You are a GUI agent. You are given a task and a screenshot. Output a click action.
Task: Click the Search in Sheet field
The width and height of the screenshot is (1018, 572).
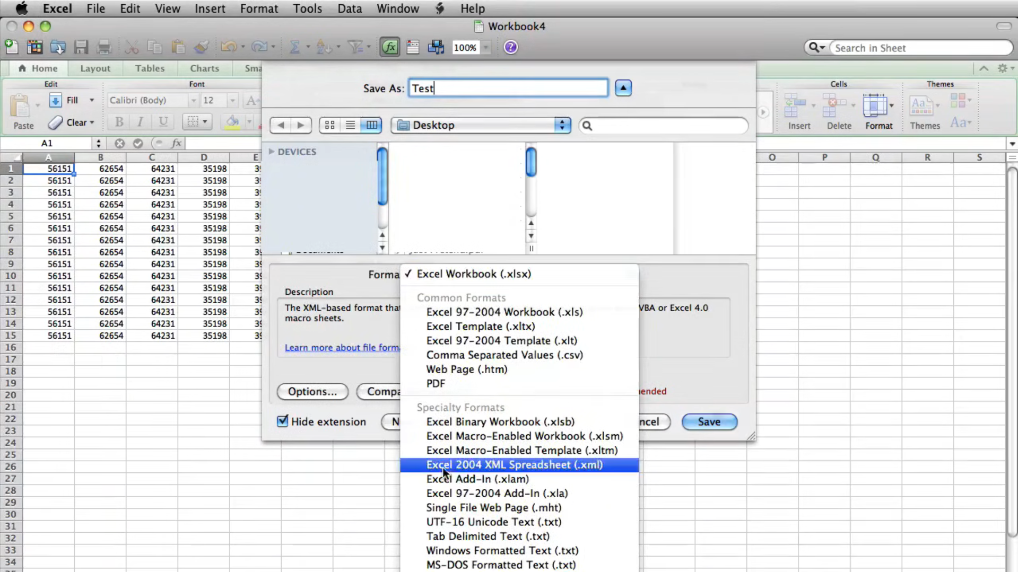pyautogui.click(x=922, y=48)
